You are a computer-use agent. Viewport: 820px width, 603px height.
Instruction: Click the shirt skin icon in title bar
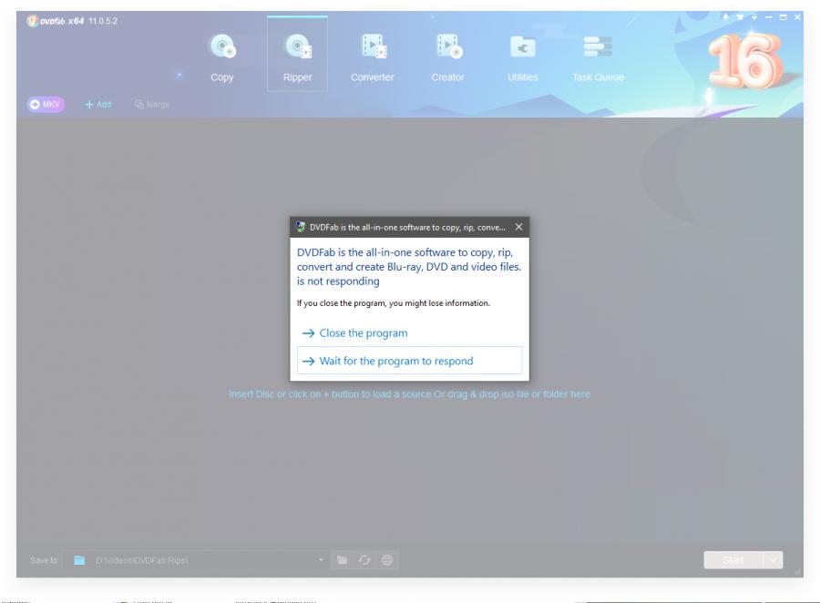740,17
